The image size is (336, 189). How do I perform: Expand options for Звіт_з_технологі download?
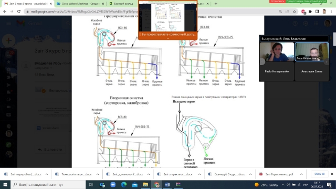click(x=149, y=174)
